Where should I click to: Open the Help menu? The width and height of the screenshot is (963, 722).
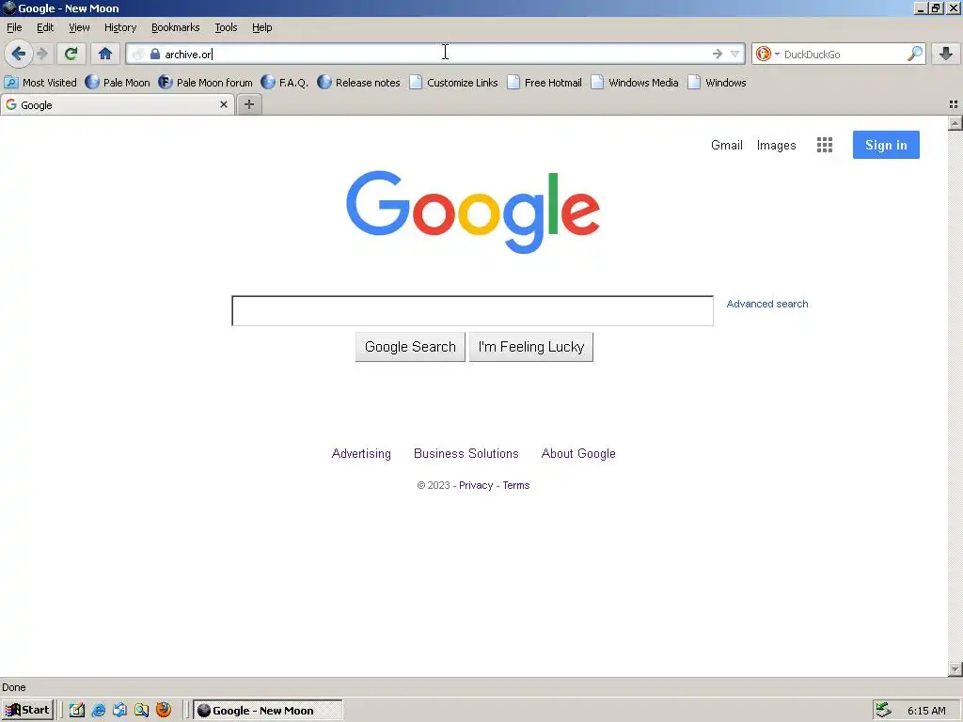click(262, 27)
